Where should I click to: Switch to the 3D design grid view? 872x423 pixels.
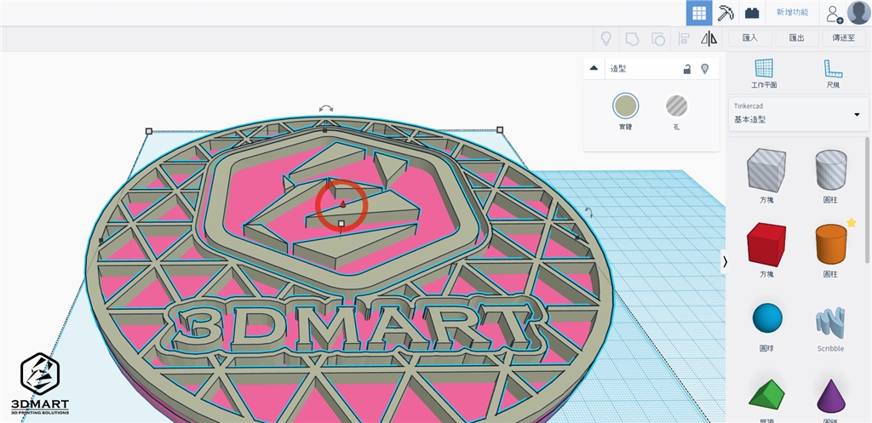point(699,13)
